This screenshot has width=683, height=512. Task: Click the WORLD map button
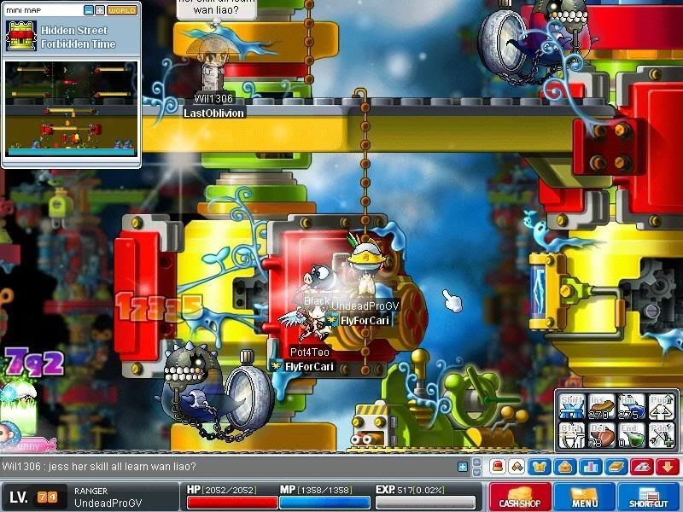[121, 10]
